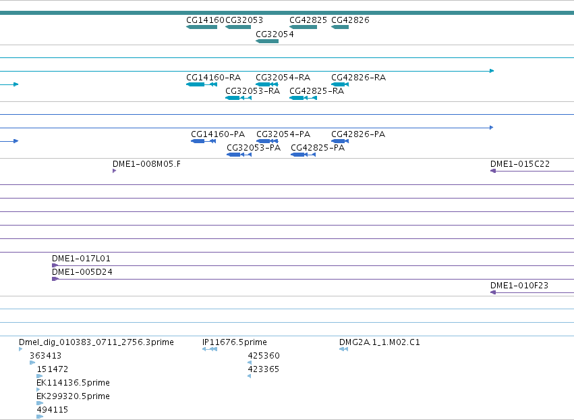Click the CG32054-RA transcript feature
Image resolution: width=574 pixels, height=420 pixels.
[267, 84]
